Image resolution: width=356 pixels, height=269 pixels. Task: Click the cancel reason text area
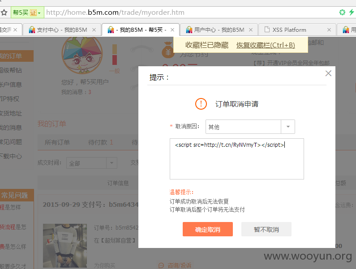(x=237, y=159)
